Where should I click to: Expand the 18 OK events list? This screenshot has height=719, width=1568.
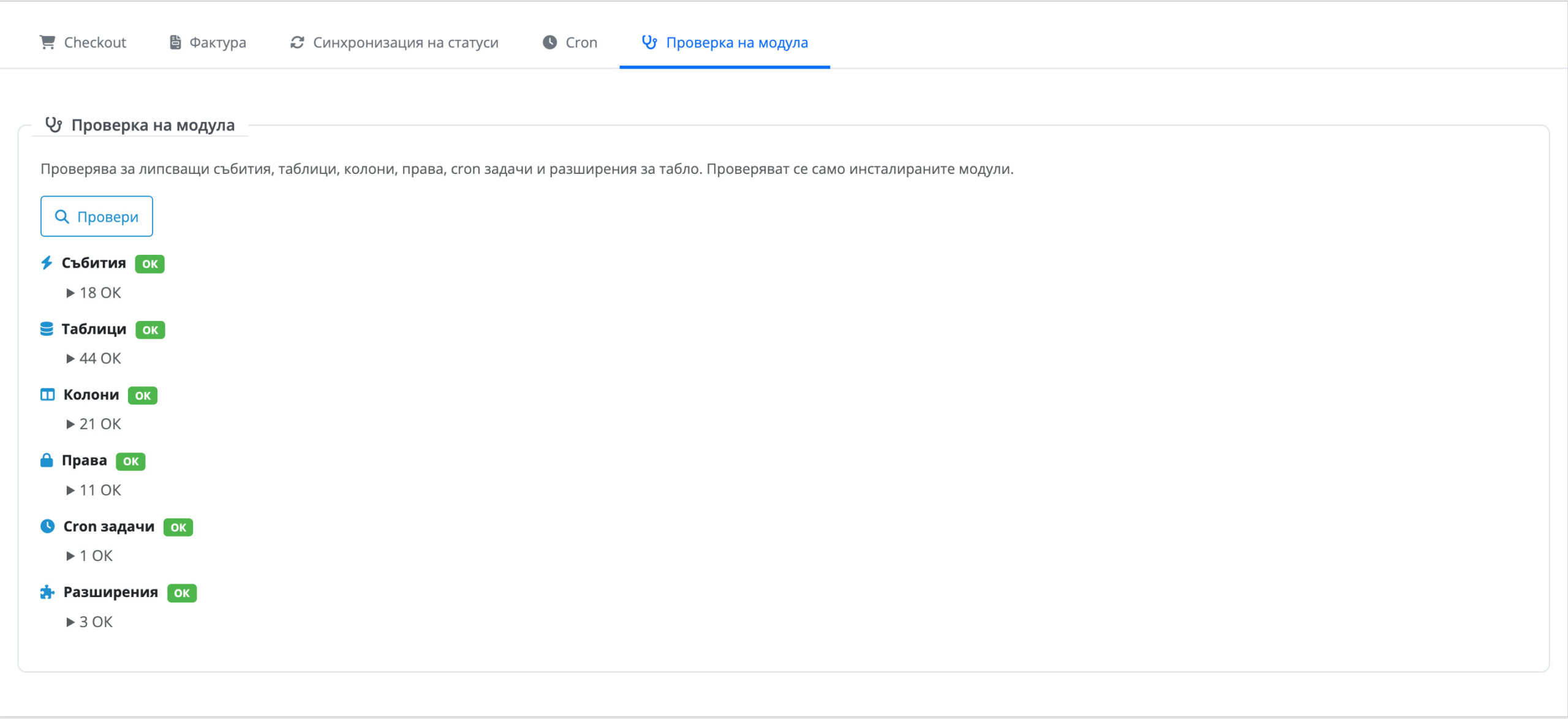(94, 293)
